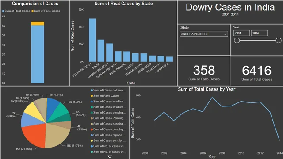The width and height of the screenshot is (283, 159).
Task: Select the pie slice labeled 4K (5.59%)
Action: (x=63, y=118)
